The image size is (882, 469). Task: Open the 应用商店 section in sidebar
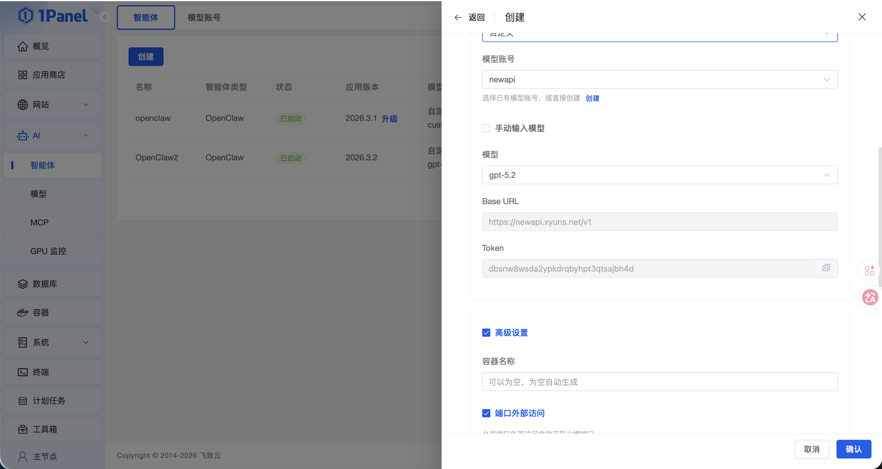pyautogui.click(x=50, y=75)
